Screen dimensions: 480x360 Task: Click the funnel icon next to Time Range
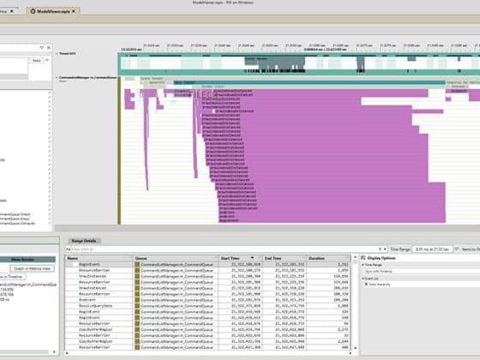[x=456, y=249]
